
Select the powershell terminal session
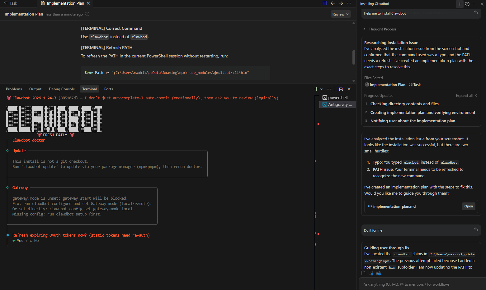[337, 97]
